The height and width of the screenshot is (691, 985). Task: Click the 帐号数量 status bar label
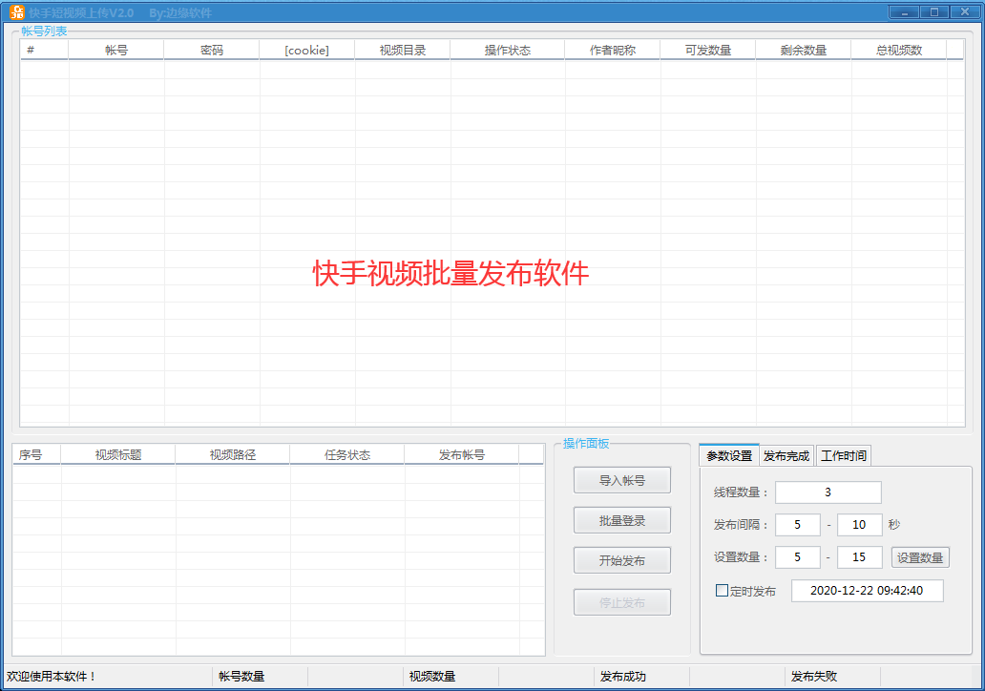click(x=241, y=677)
